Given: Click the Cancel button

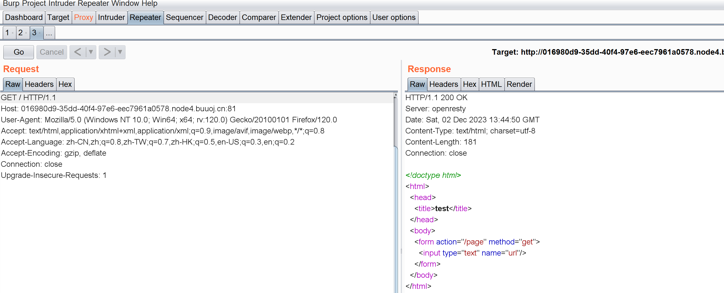Looking at the screenshot, I should click(x=52, y=52).
